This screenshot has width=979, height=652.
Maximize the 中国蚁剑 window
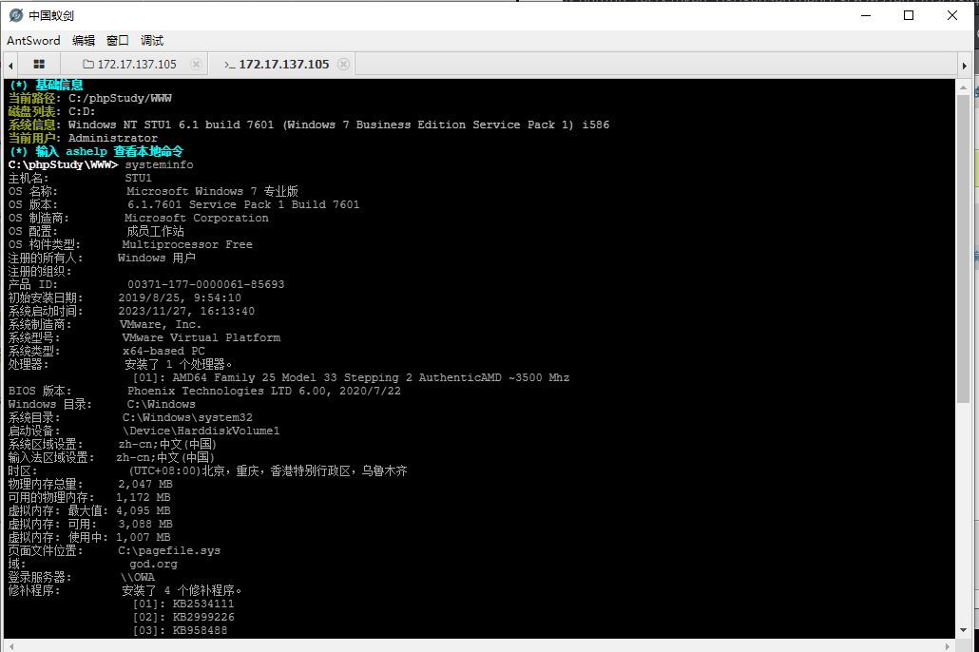[909, 15]
